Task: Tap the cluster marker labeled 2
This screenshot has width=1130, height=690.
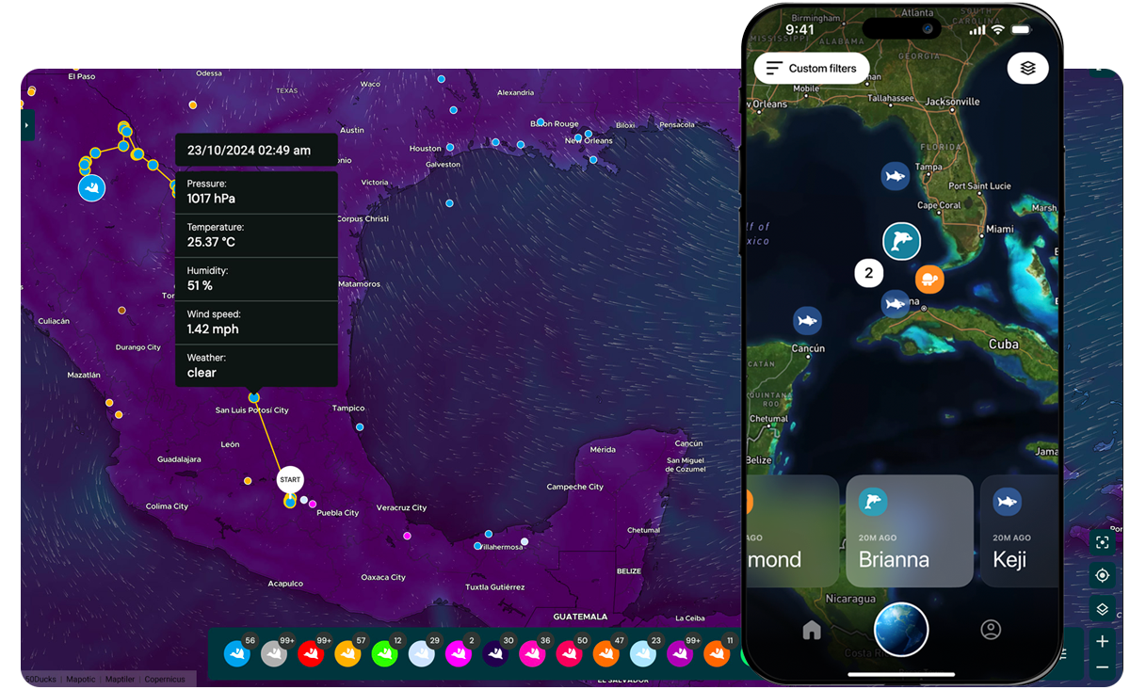Action: pyautogui.click(x=869, y=274)
